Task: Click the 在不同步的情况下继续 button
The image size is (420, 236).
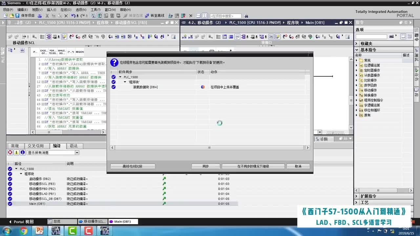Action: coord(253,166)
